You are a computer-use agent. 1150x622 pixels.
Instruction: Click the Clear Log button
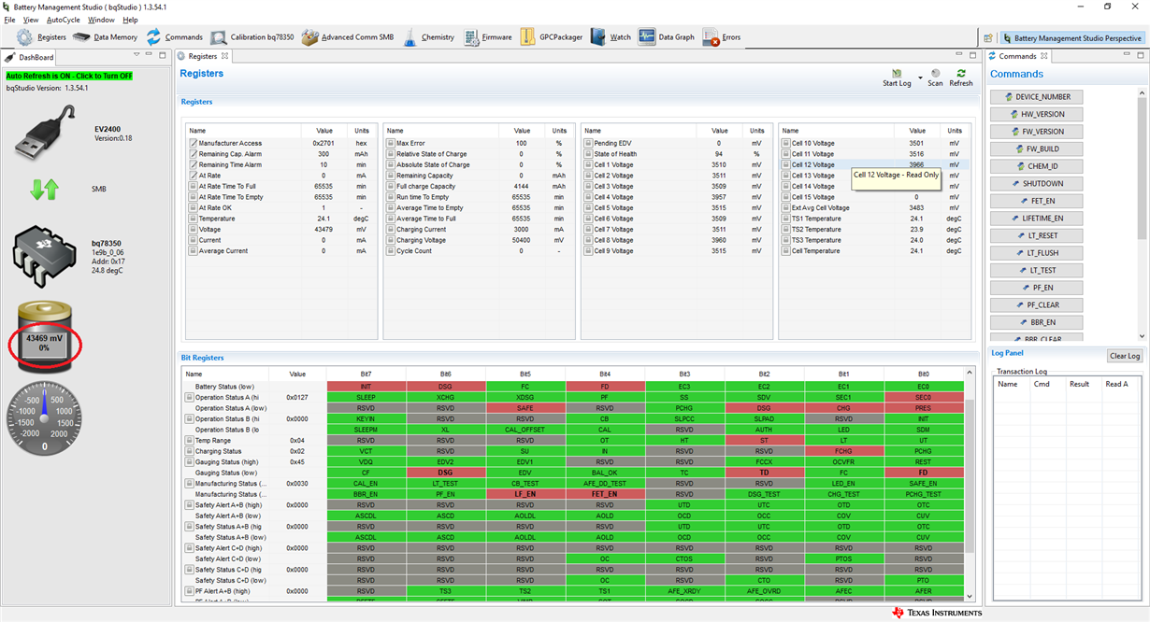(1124, 356)
